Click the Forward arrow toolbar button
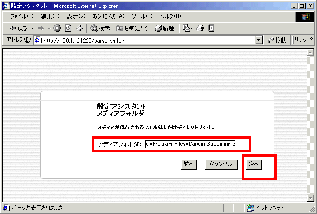Screen dimensions: 317x214 point(41,29)
